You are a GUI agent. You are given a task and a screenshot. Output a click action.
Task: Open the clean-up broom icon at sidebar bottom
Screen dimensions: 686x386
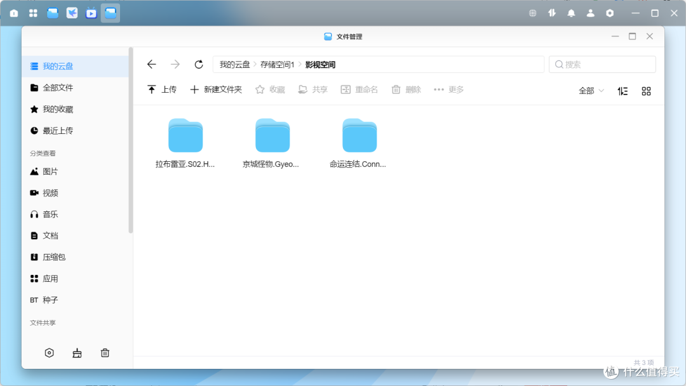coord(77,353)
